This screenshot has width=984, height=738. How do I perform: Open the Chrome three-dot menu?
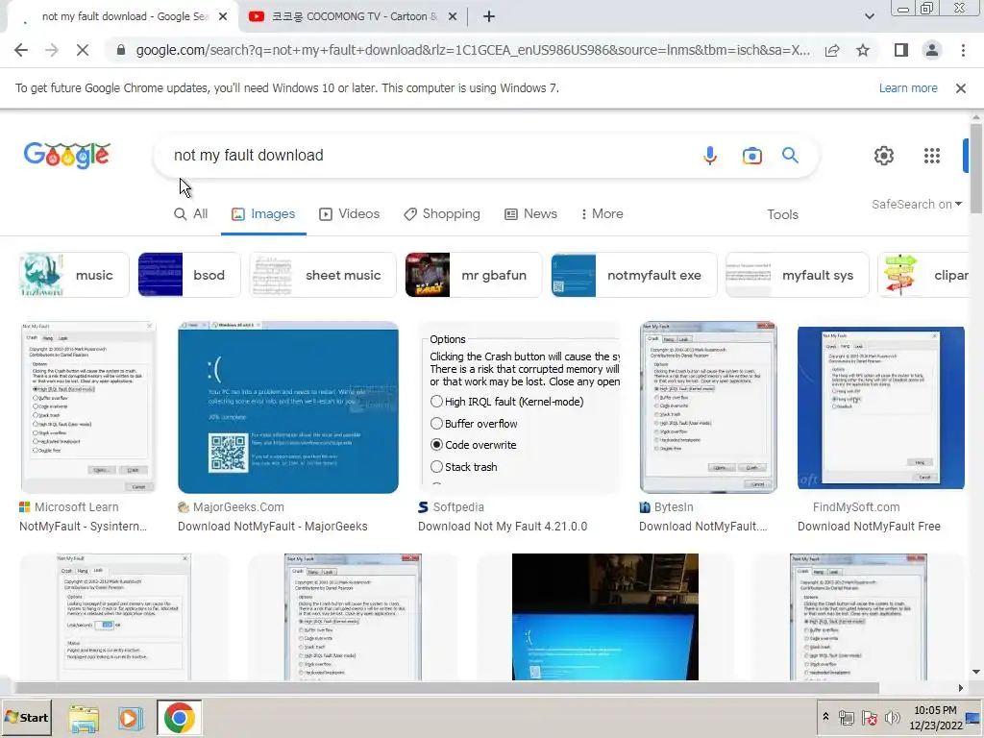963,50
